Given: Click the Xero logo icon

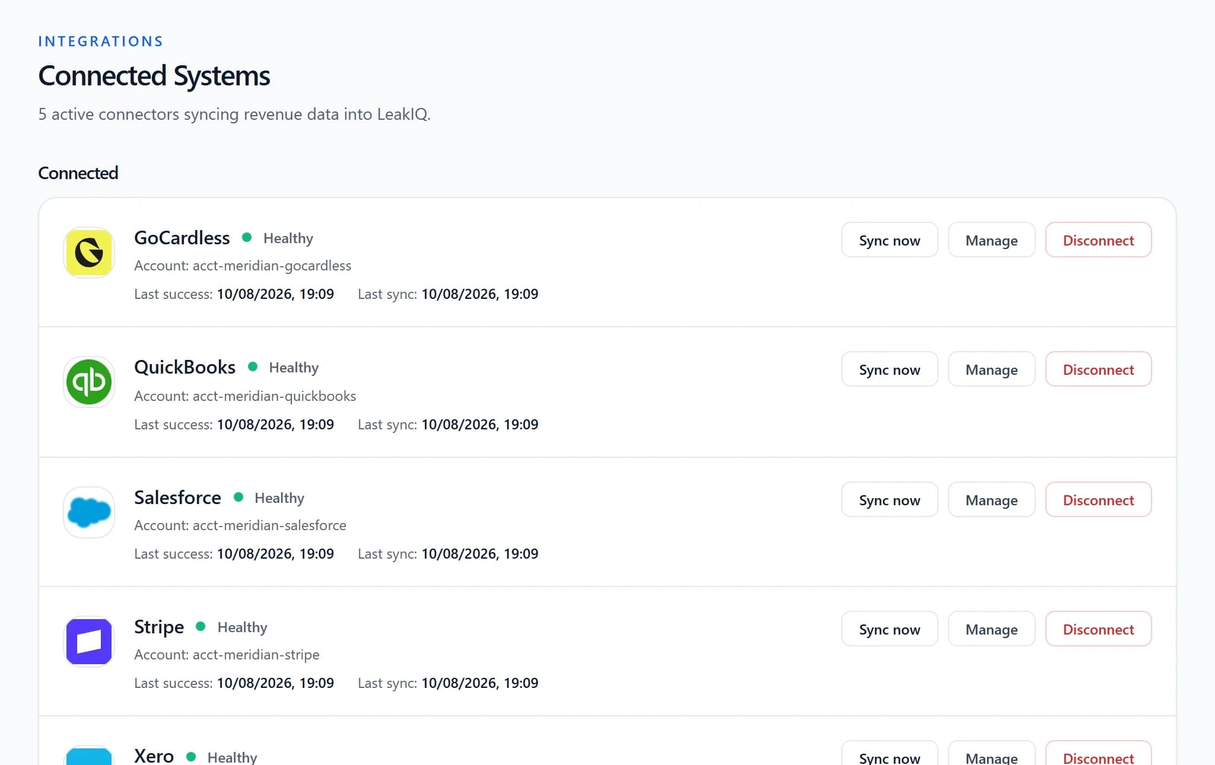Looking at the screenshot, I should pyautogui.click(x=89, y=756).
